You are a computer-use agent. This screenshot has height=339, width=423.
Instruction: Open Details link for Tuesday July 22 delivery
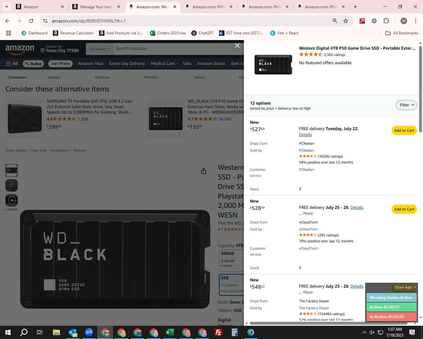click(305, 135)
